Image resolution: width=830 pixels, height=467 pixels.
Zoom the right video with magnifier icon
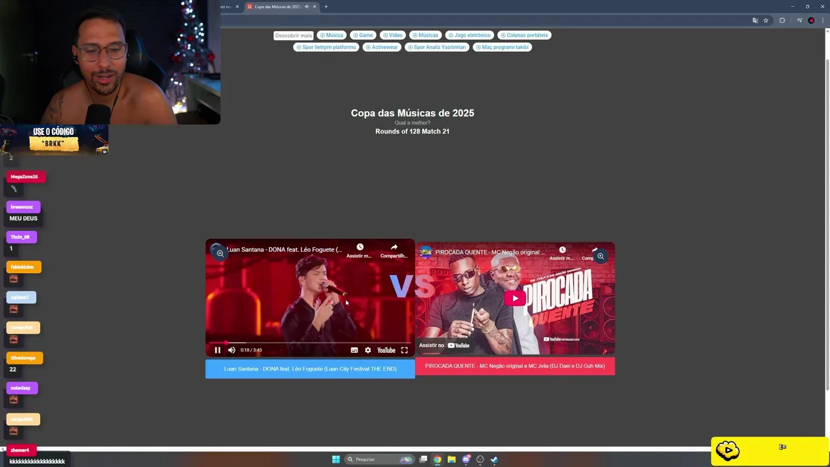tap(600, 256)
